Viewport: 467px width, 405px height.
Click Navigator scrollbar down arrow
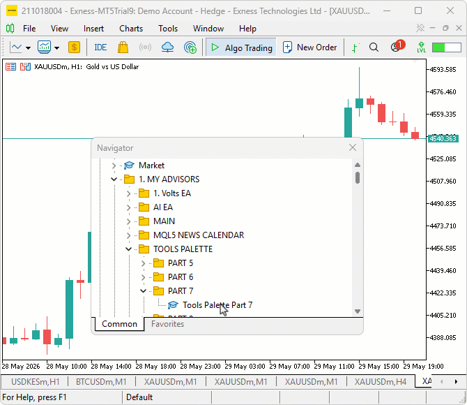click(358, 311)
